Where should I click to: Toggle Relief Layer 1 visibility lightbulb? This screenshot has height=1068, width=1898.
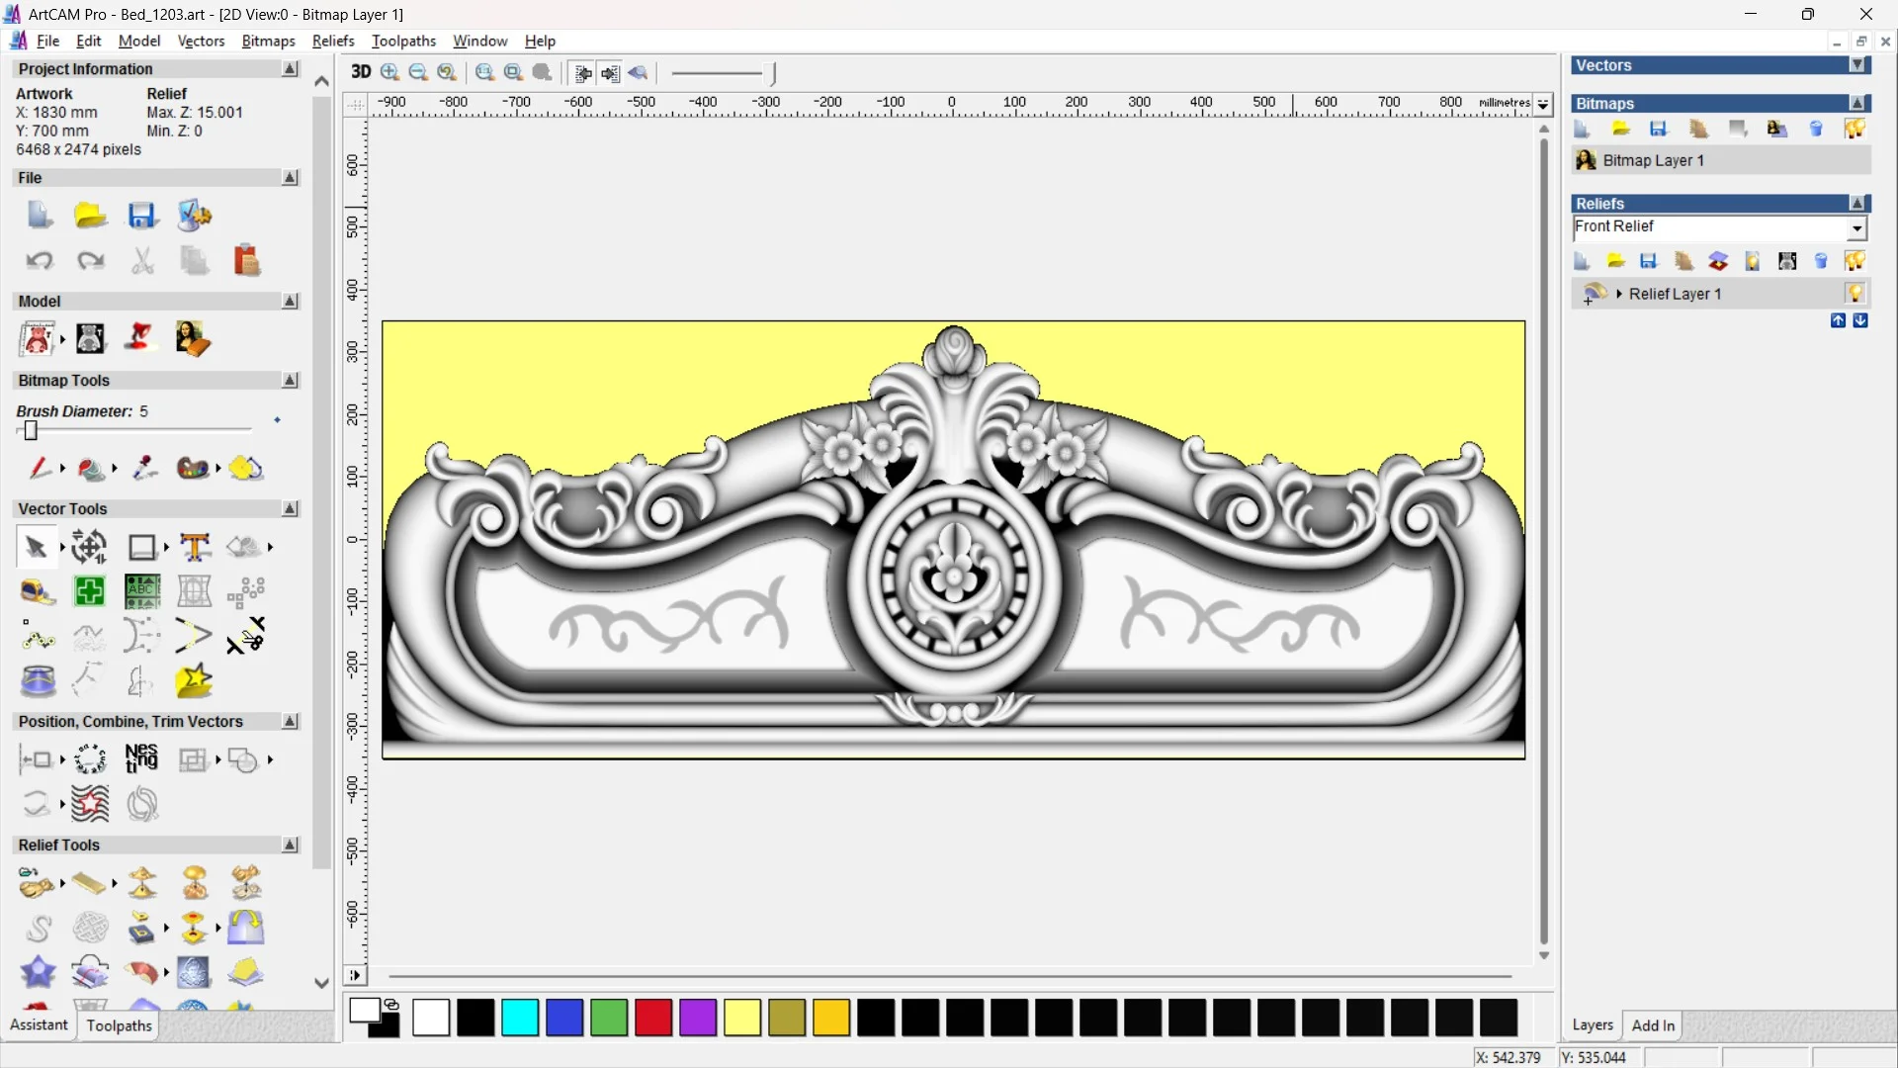(1855, 294)
